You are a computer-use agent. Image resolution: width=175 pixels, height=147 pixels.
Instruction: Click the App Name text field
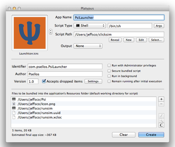click(119, 17)
